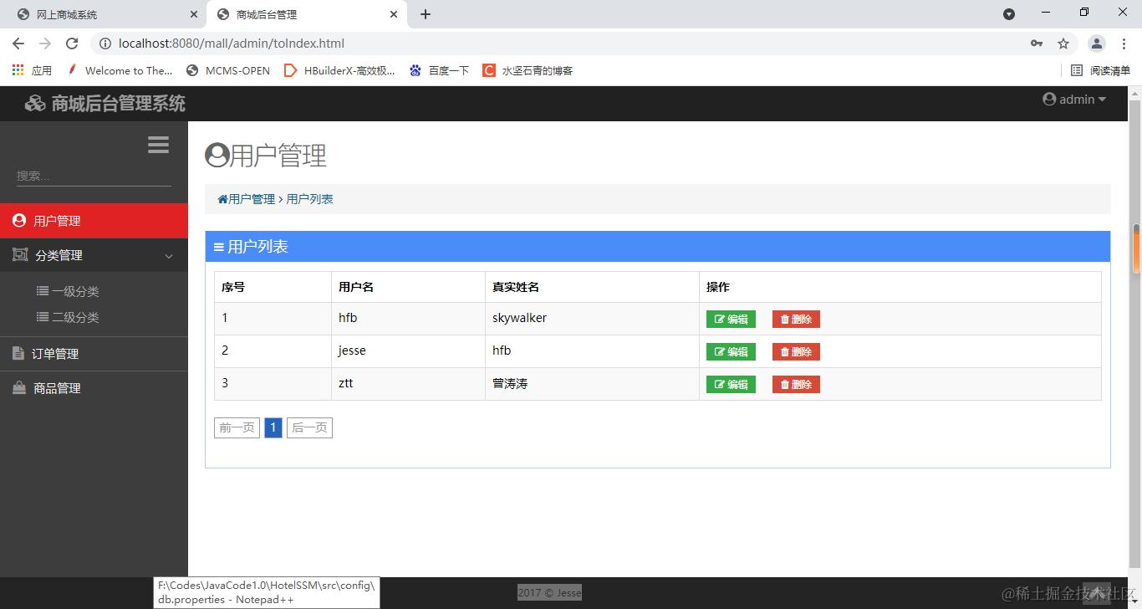Click the hamburger menu icon in sidebar
Viewport: 1142px width, 609px height.
(x=158, y=144)
